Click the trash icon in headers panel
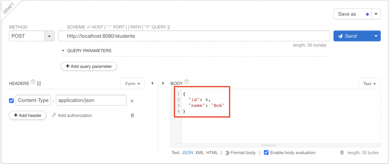 pyautogui.click(x=132, y=115)
